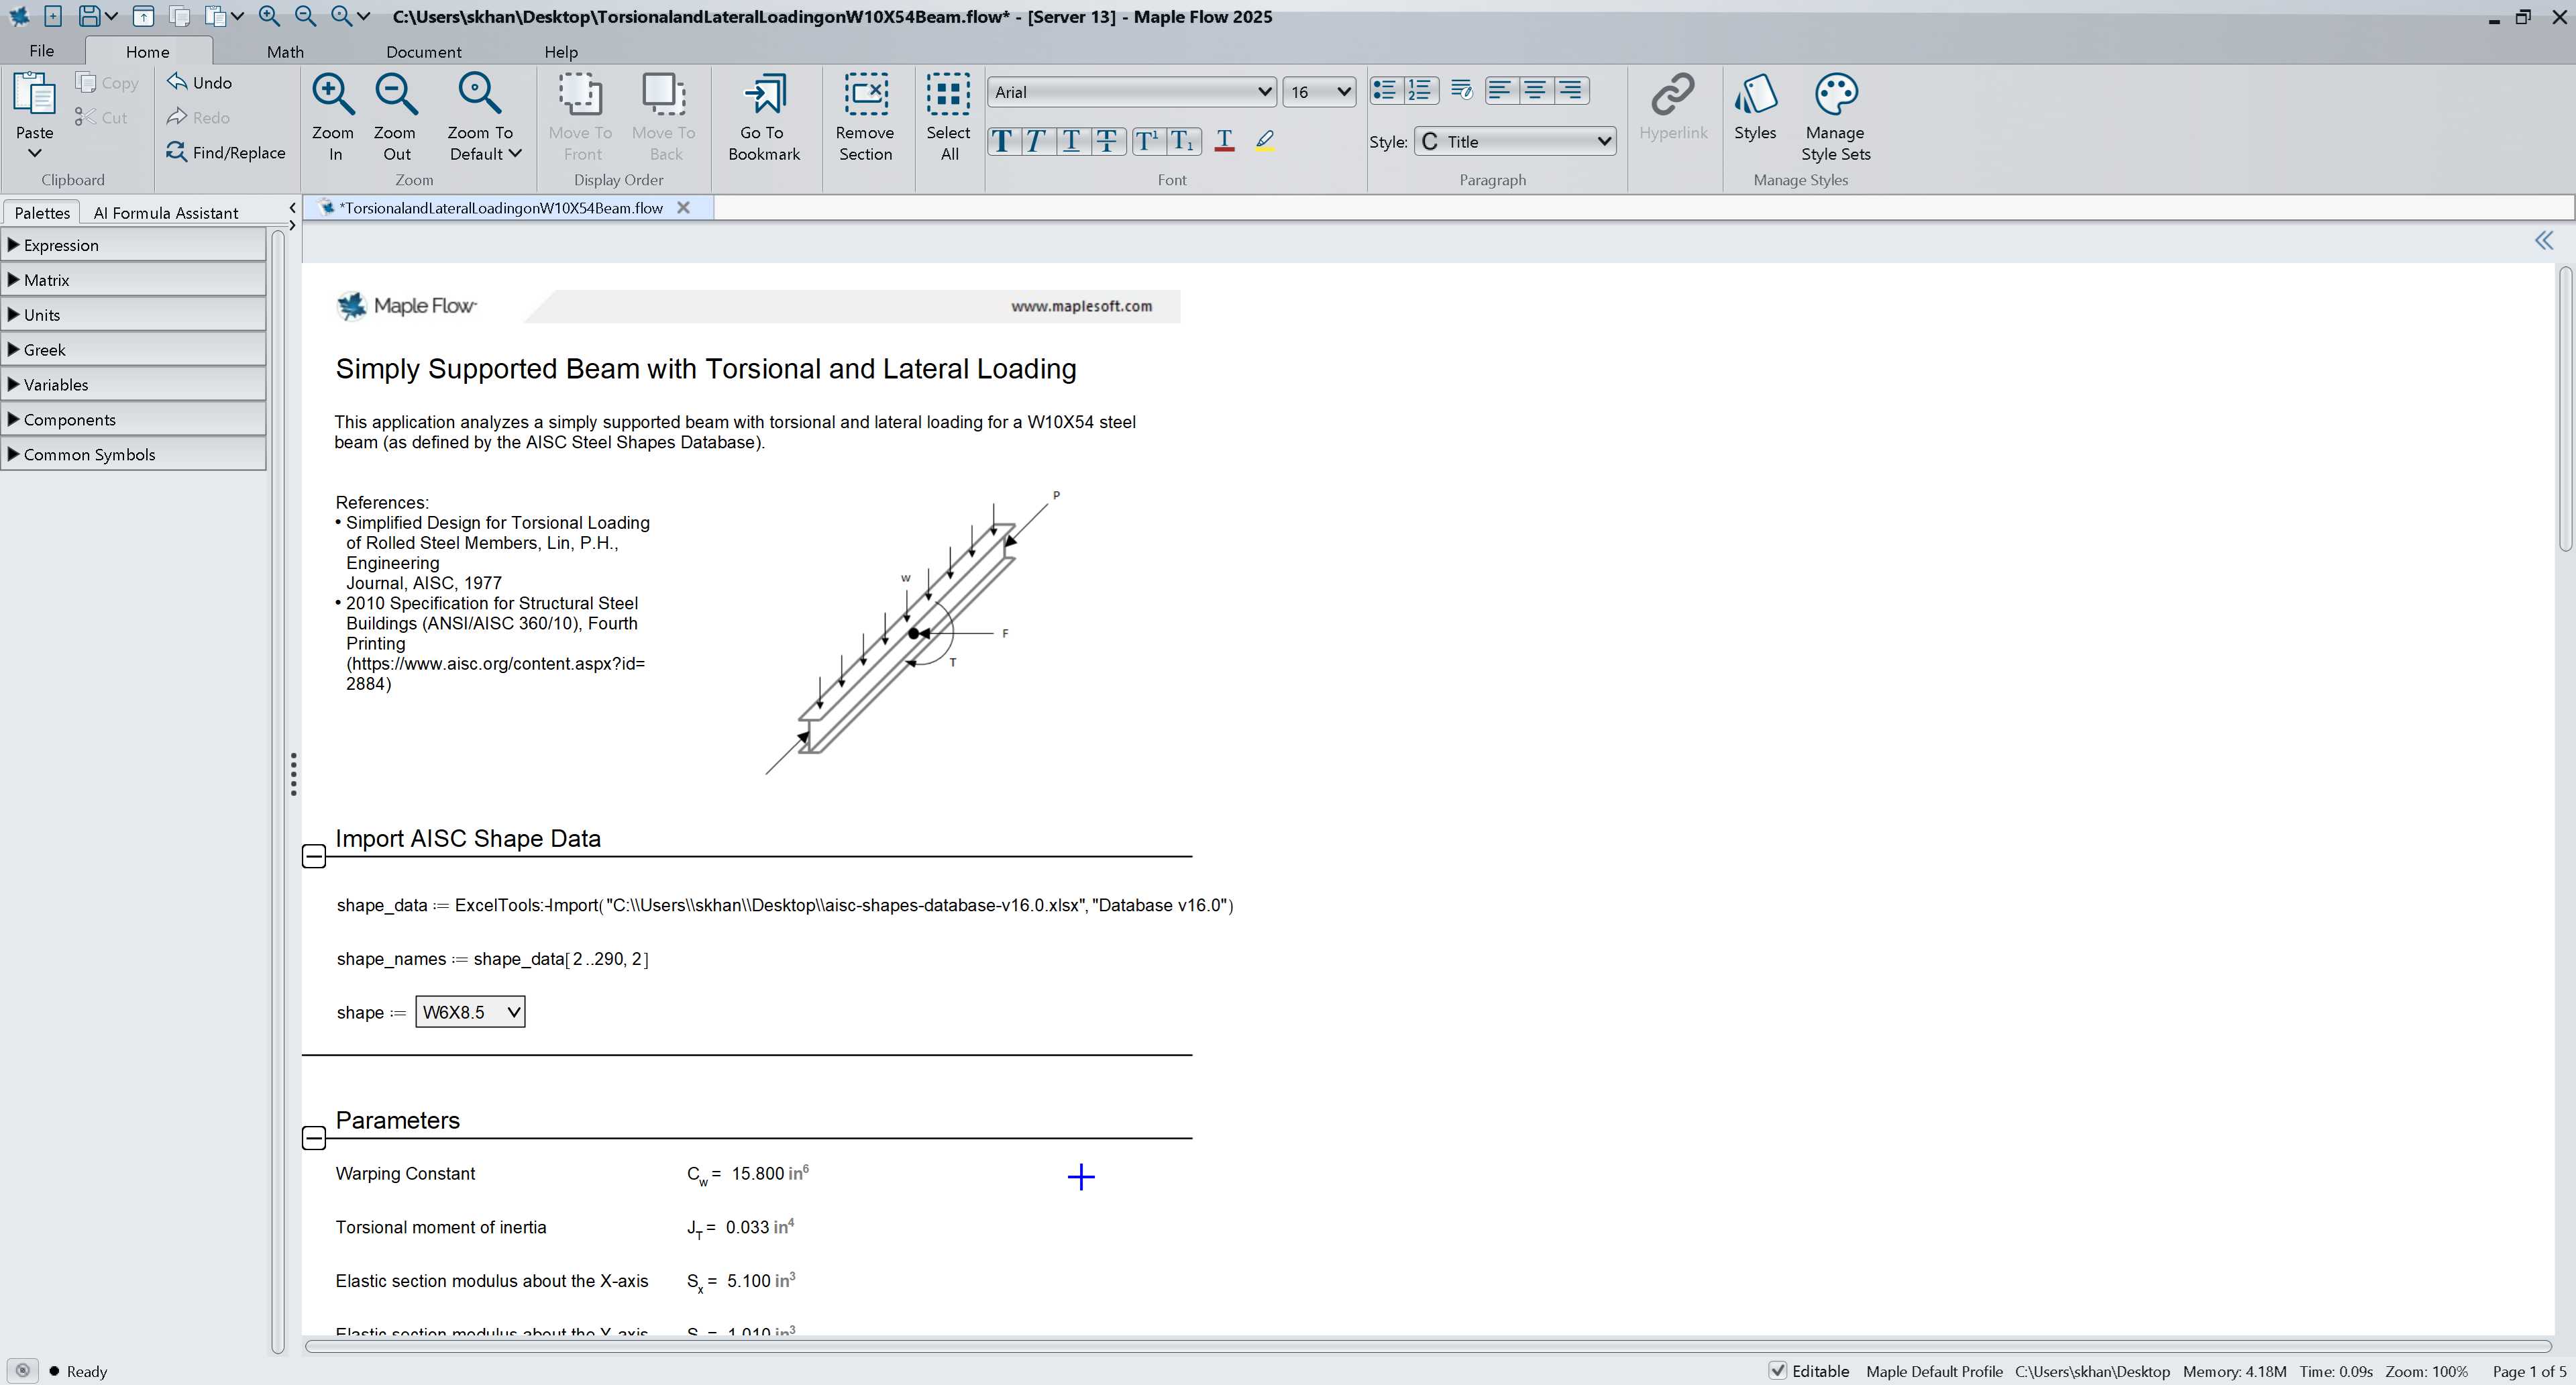2576x1385 pixels.
Task: Click the Maple Flow leaf app icon
Action: pos(18,16)
